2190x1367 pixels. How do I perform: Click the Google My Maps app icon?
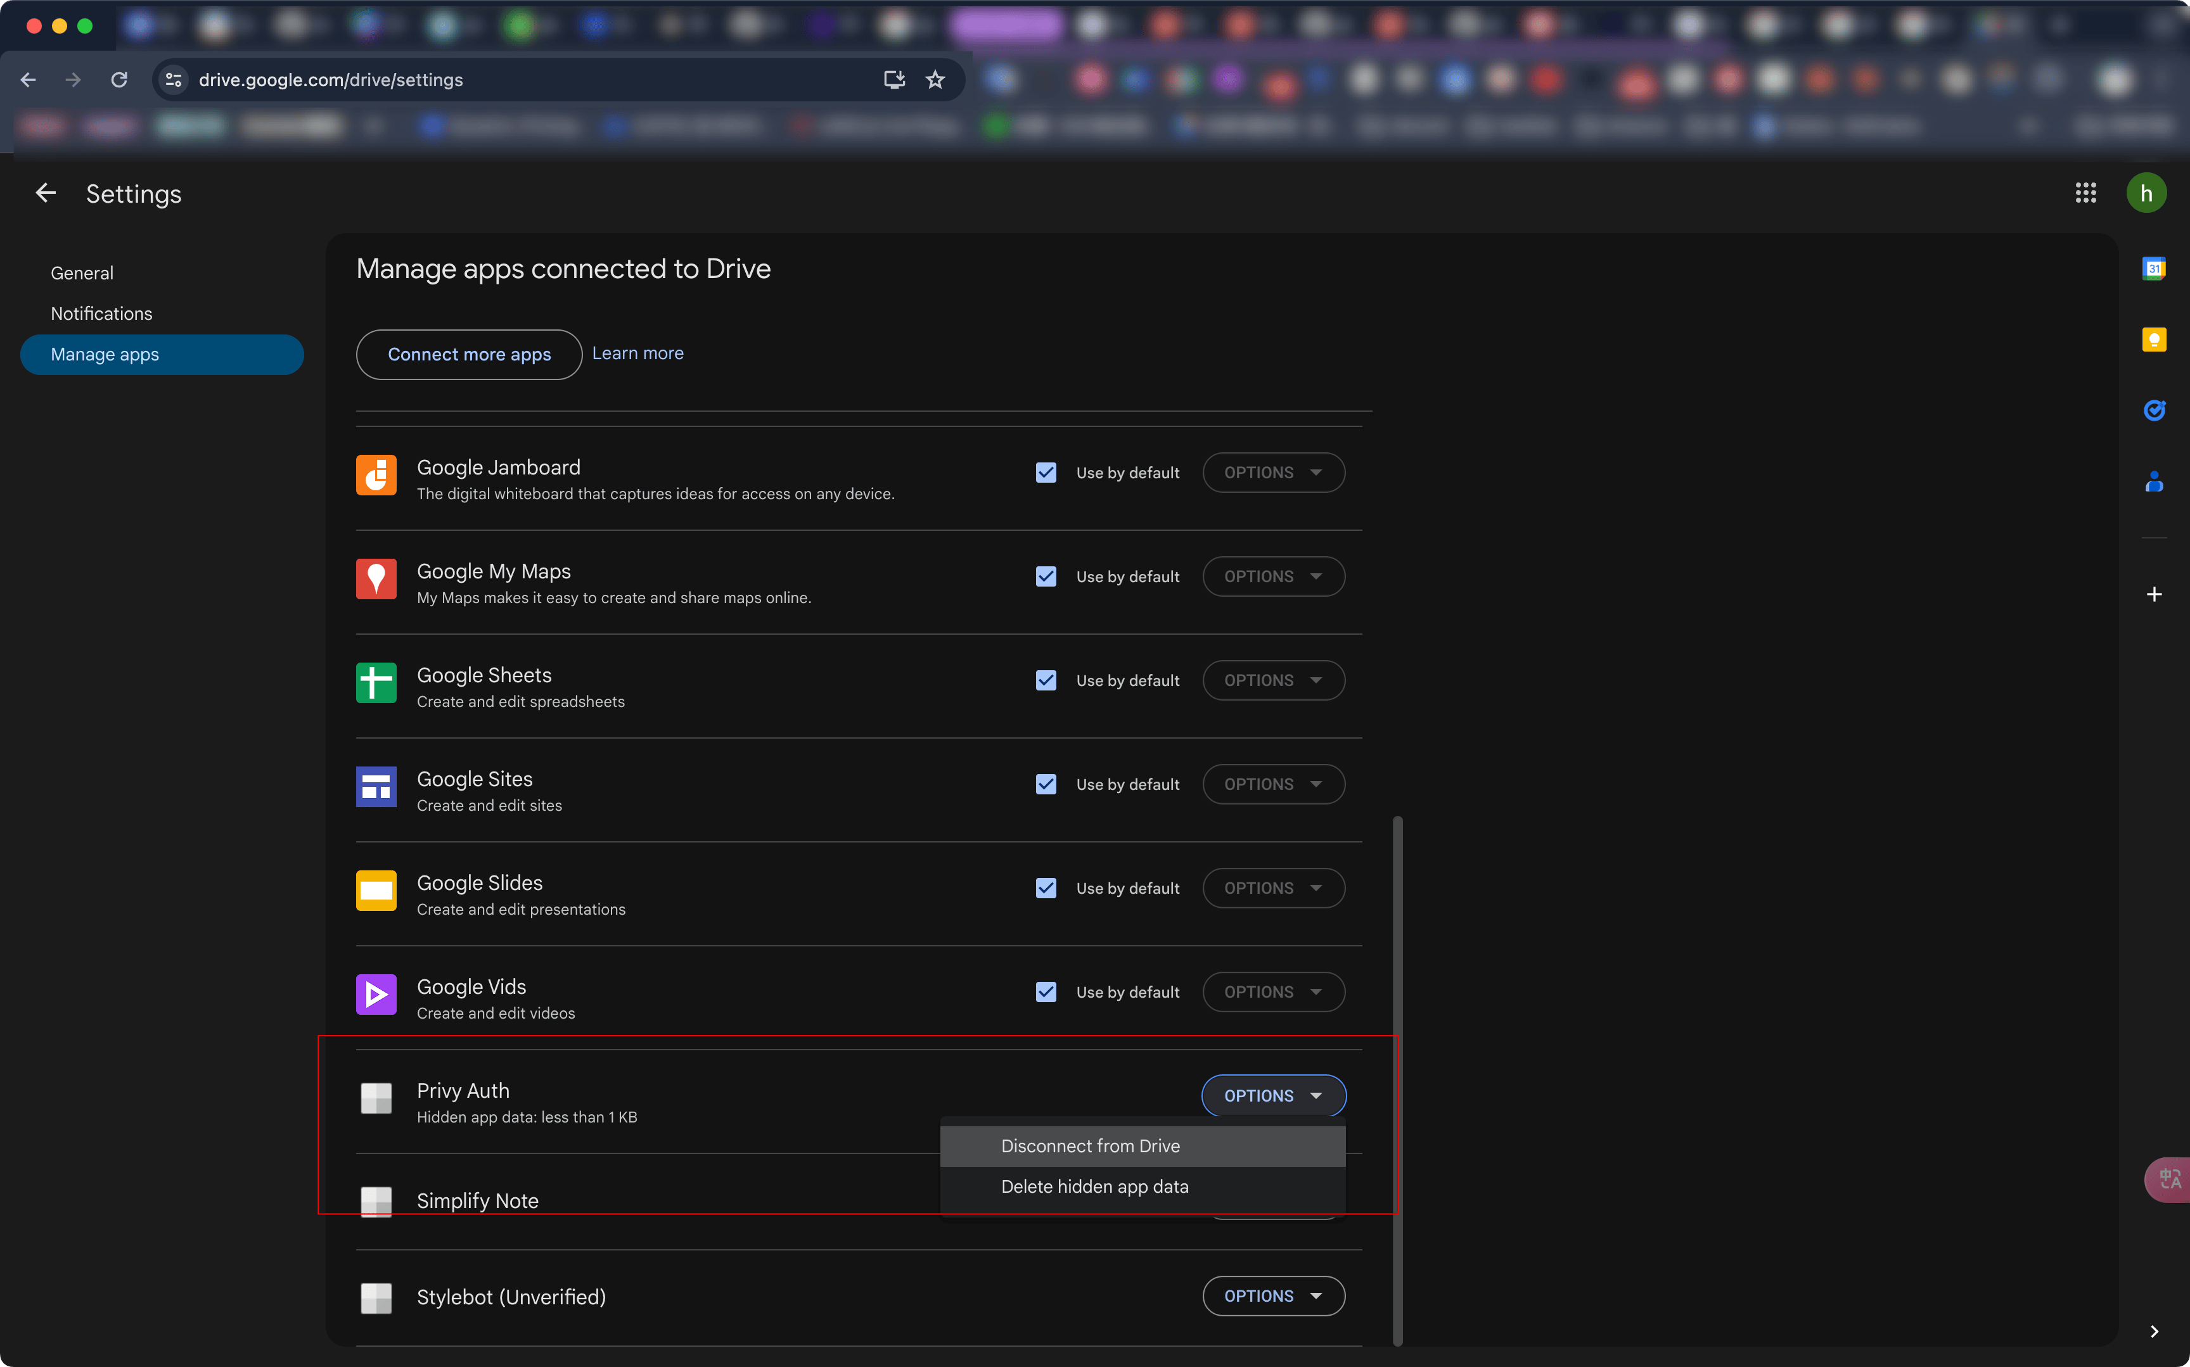click(376, 578)
